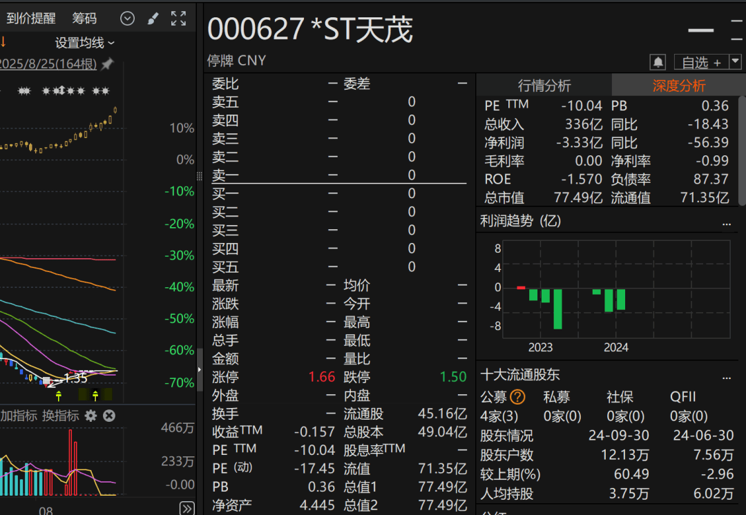Image resolution: width=746 pixels, height=515 pixels.
Task: Click 收益TTM value -0.157
Action: click(x=314, y=431)
